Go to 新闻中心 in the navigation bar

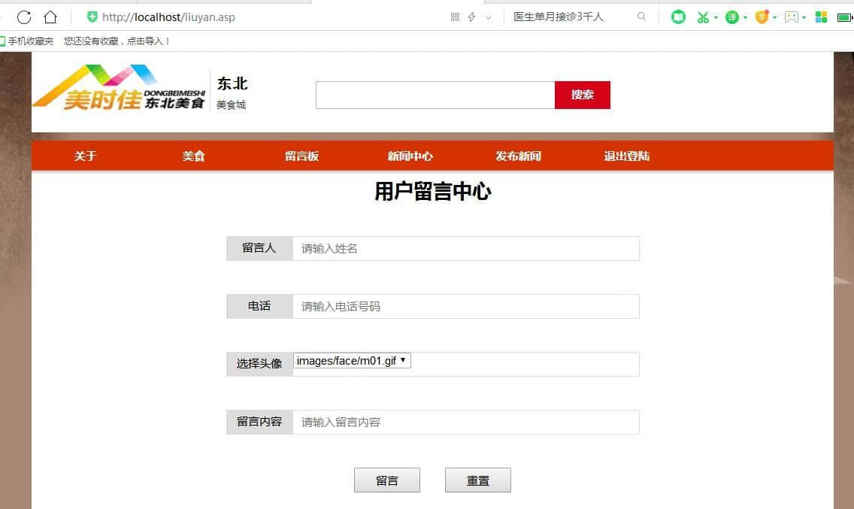pos(410,156)
